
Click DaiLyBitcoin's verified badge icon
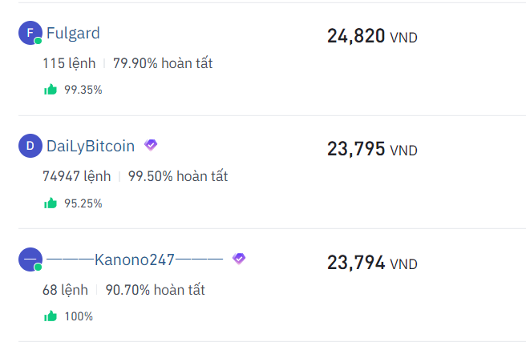(x=151, y=145)
